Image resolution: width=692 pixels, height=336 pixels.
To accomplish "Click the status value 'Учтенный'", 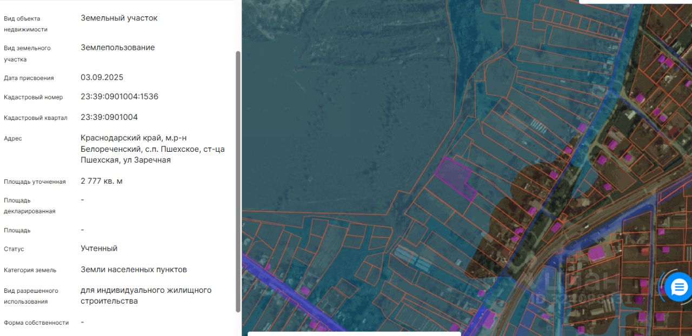I will point(99,248).
